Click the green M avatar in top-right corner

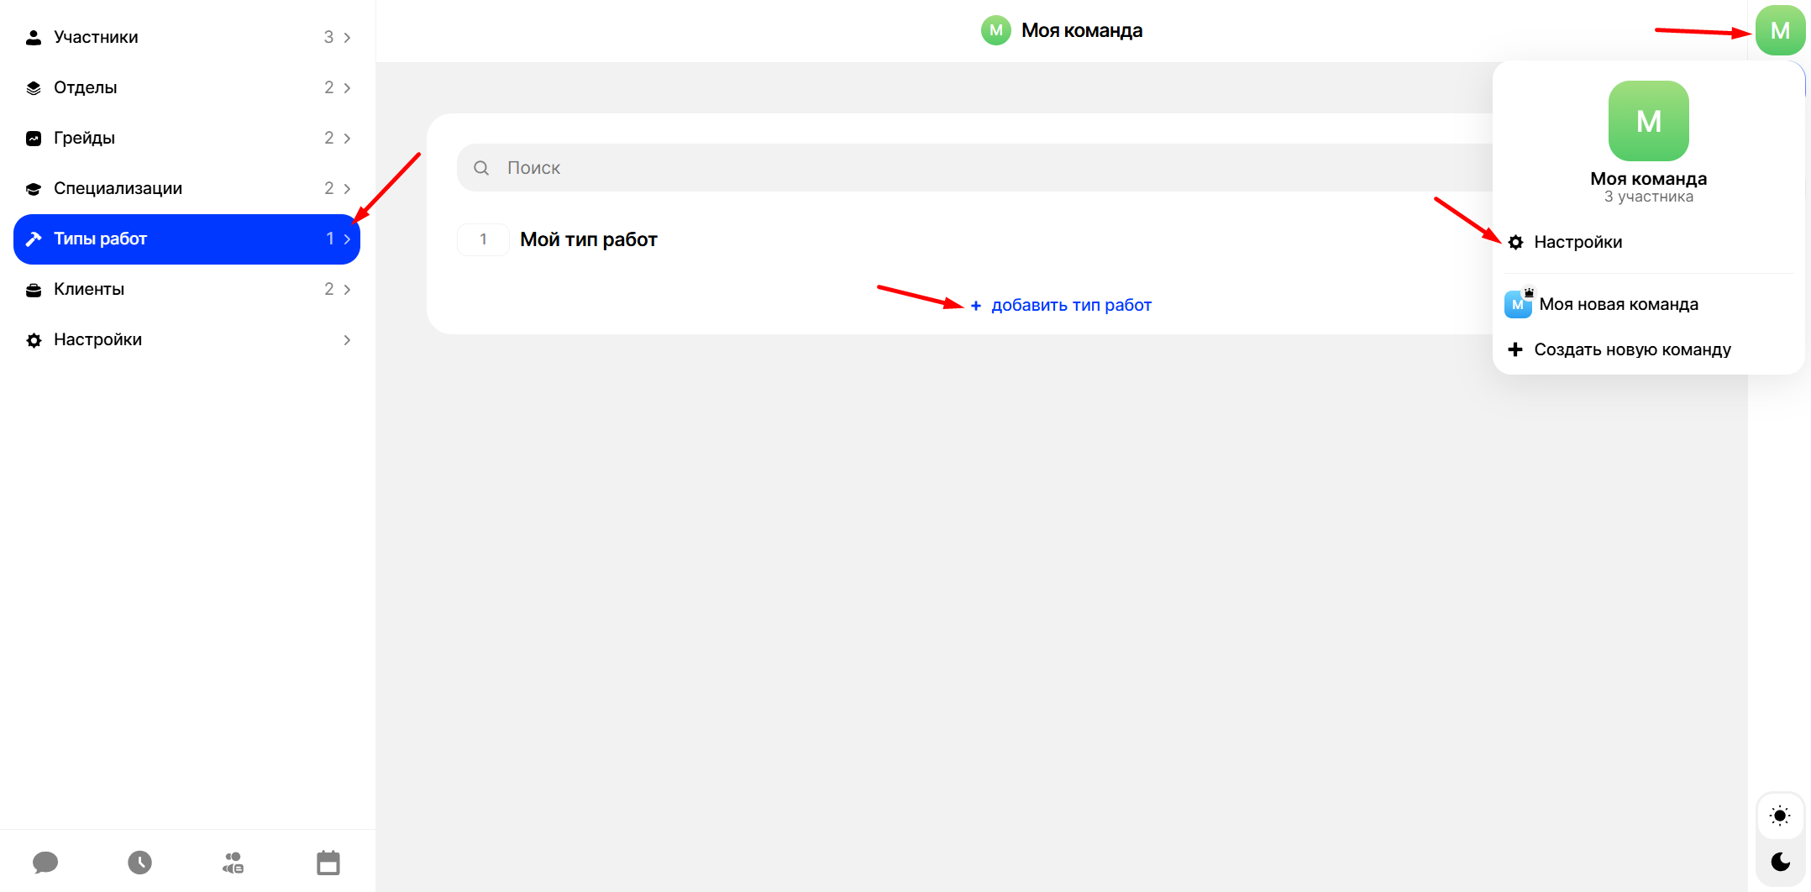[1779, 31]
